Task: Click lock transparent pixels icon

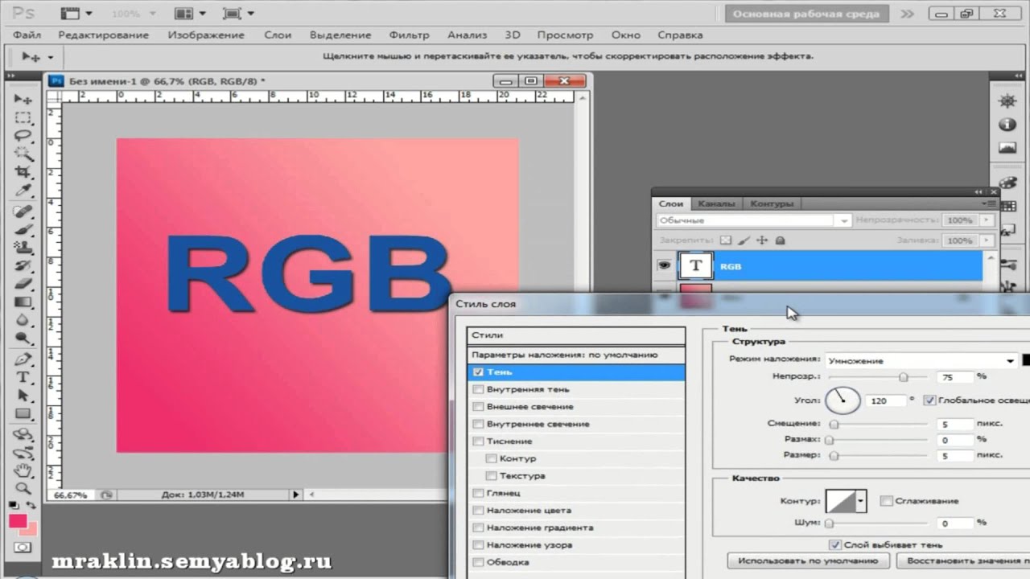Action: pos(726,240)
